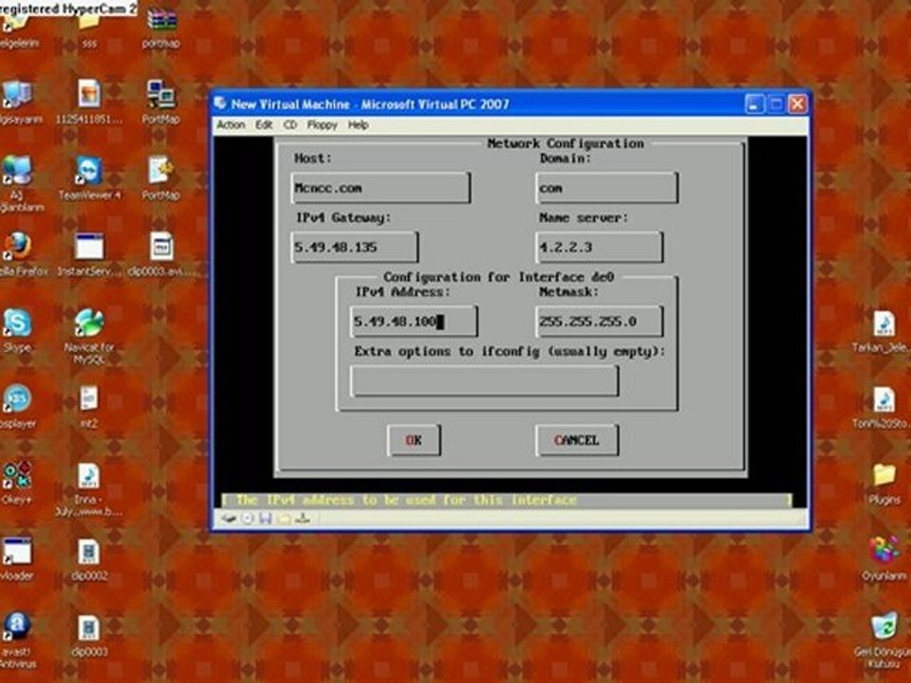
Task: Open the Action menu
Action: 231,125
